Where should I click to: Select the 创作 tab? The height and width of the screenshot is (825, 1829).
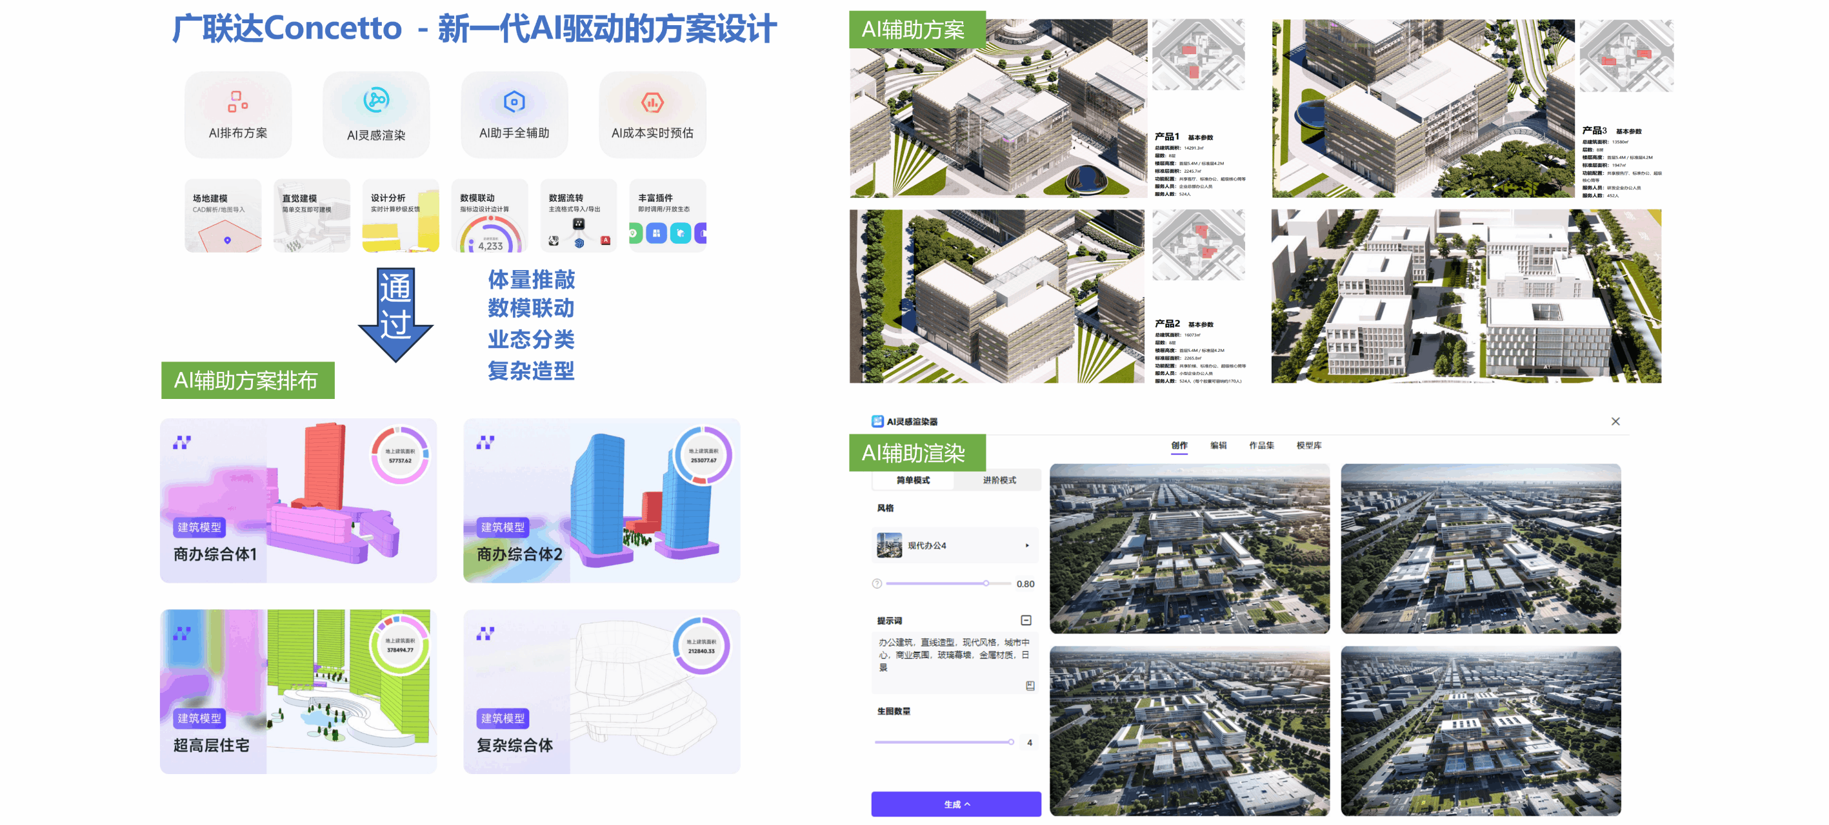click(x=1179, y=445)
